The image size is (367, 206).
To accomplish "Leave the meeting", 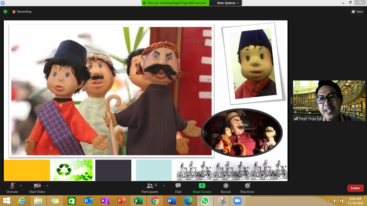I will coord(355,188).
